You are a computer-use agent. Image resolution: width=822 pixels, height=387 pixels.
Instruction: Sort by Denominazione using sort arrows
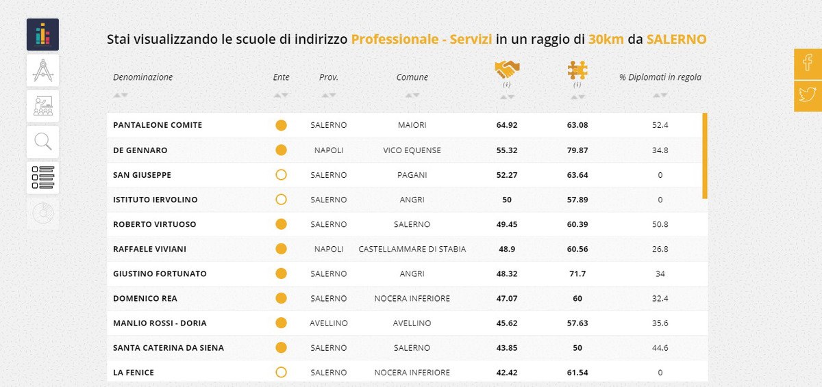[x=121, y=95]
